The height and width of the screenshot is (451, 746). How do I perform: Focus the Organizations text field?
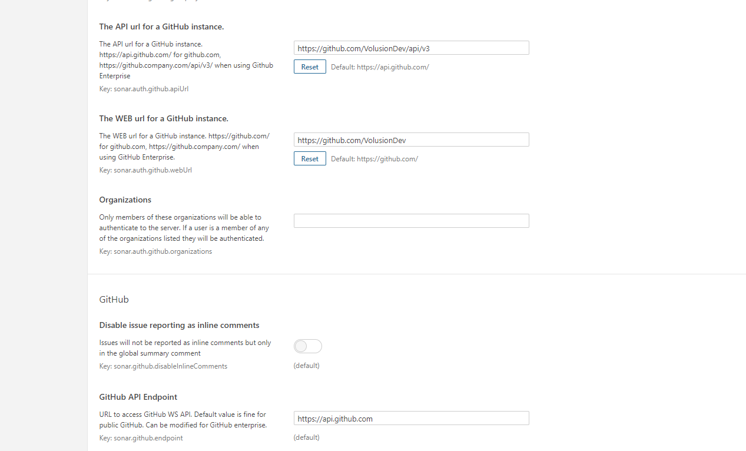pos(411,221)
